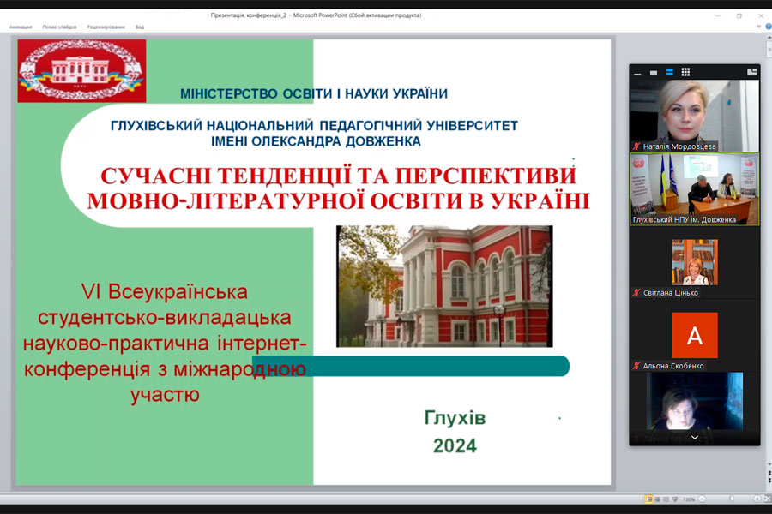
Task: Open PowerPoint help question mark icon
Action: (769, 27)
